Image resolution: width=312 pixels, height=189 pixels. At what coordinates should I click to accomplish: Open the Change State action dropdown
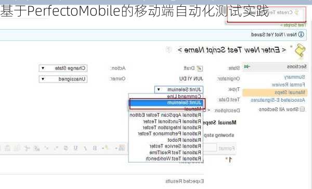pyautogui.click(x=63, y=68)
